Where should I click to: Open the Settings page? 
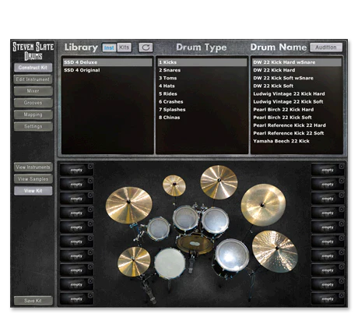[x=33, y=126]
